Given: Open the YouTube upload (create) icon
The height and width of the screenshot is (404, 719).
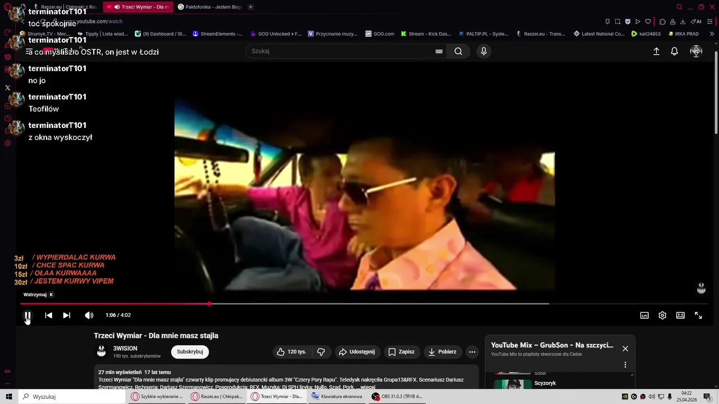Looking at the screenshot, I should coord(656,51).
